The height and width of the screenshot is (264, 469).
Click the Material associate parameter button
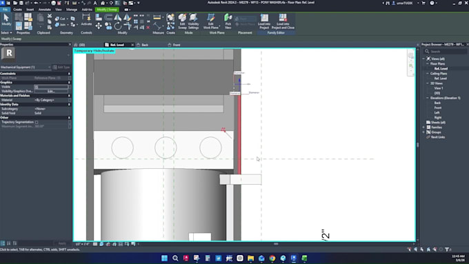click(70, 100)
